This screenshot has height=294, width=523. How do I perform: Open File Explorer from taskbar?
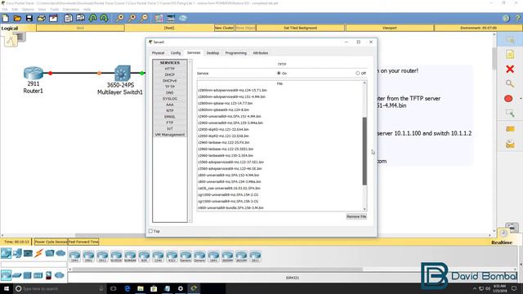[x=141, y=288]
